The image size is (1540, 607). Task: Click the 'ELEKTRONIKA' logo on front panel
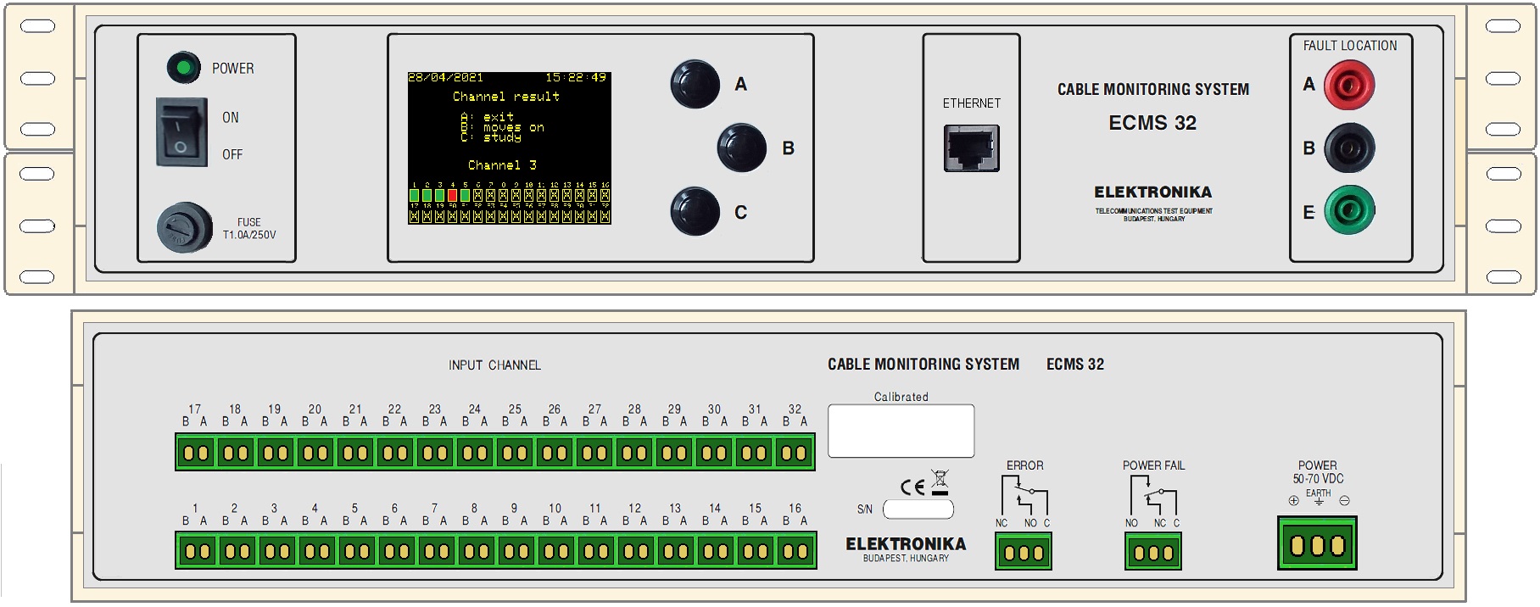1153,192
